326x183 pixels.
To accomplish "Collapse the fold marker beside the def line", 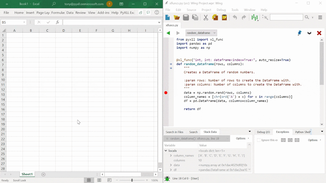I will tap(171, 64).
